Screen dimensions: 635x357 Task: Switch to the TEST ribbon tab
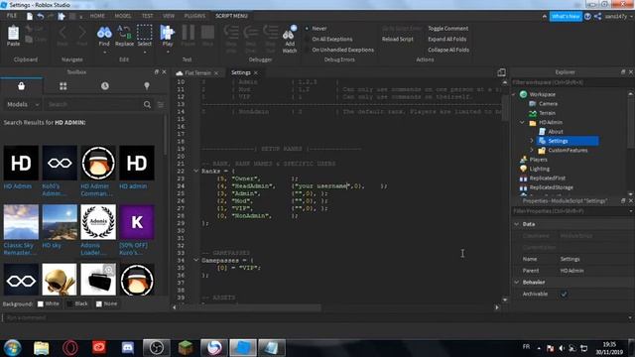tap(148, 16)
